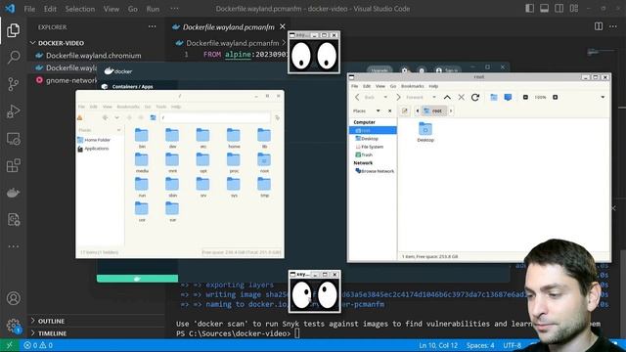Toggle the primary sidebar layout icon

[529, 9]
